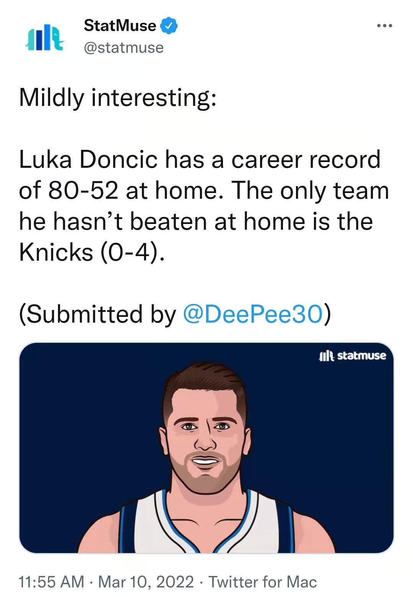Screen dimensions: 413x597
Task: Open the StatMuse profile avatar logo
Action: pyautogui.click(x=45, y=38)
